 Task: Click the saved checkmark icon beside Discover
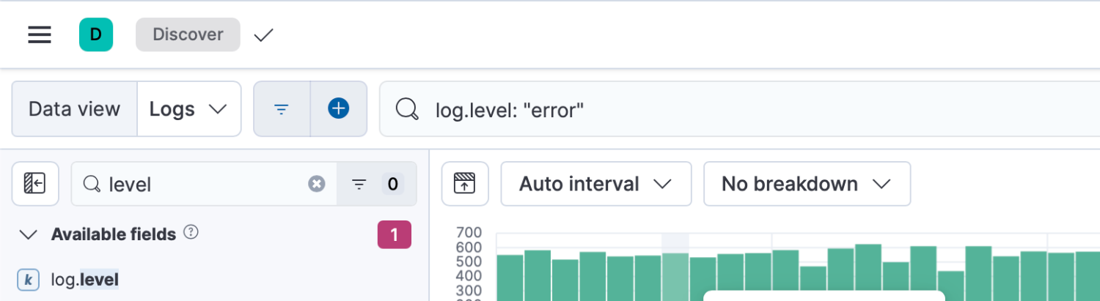(x=263, y=34)
